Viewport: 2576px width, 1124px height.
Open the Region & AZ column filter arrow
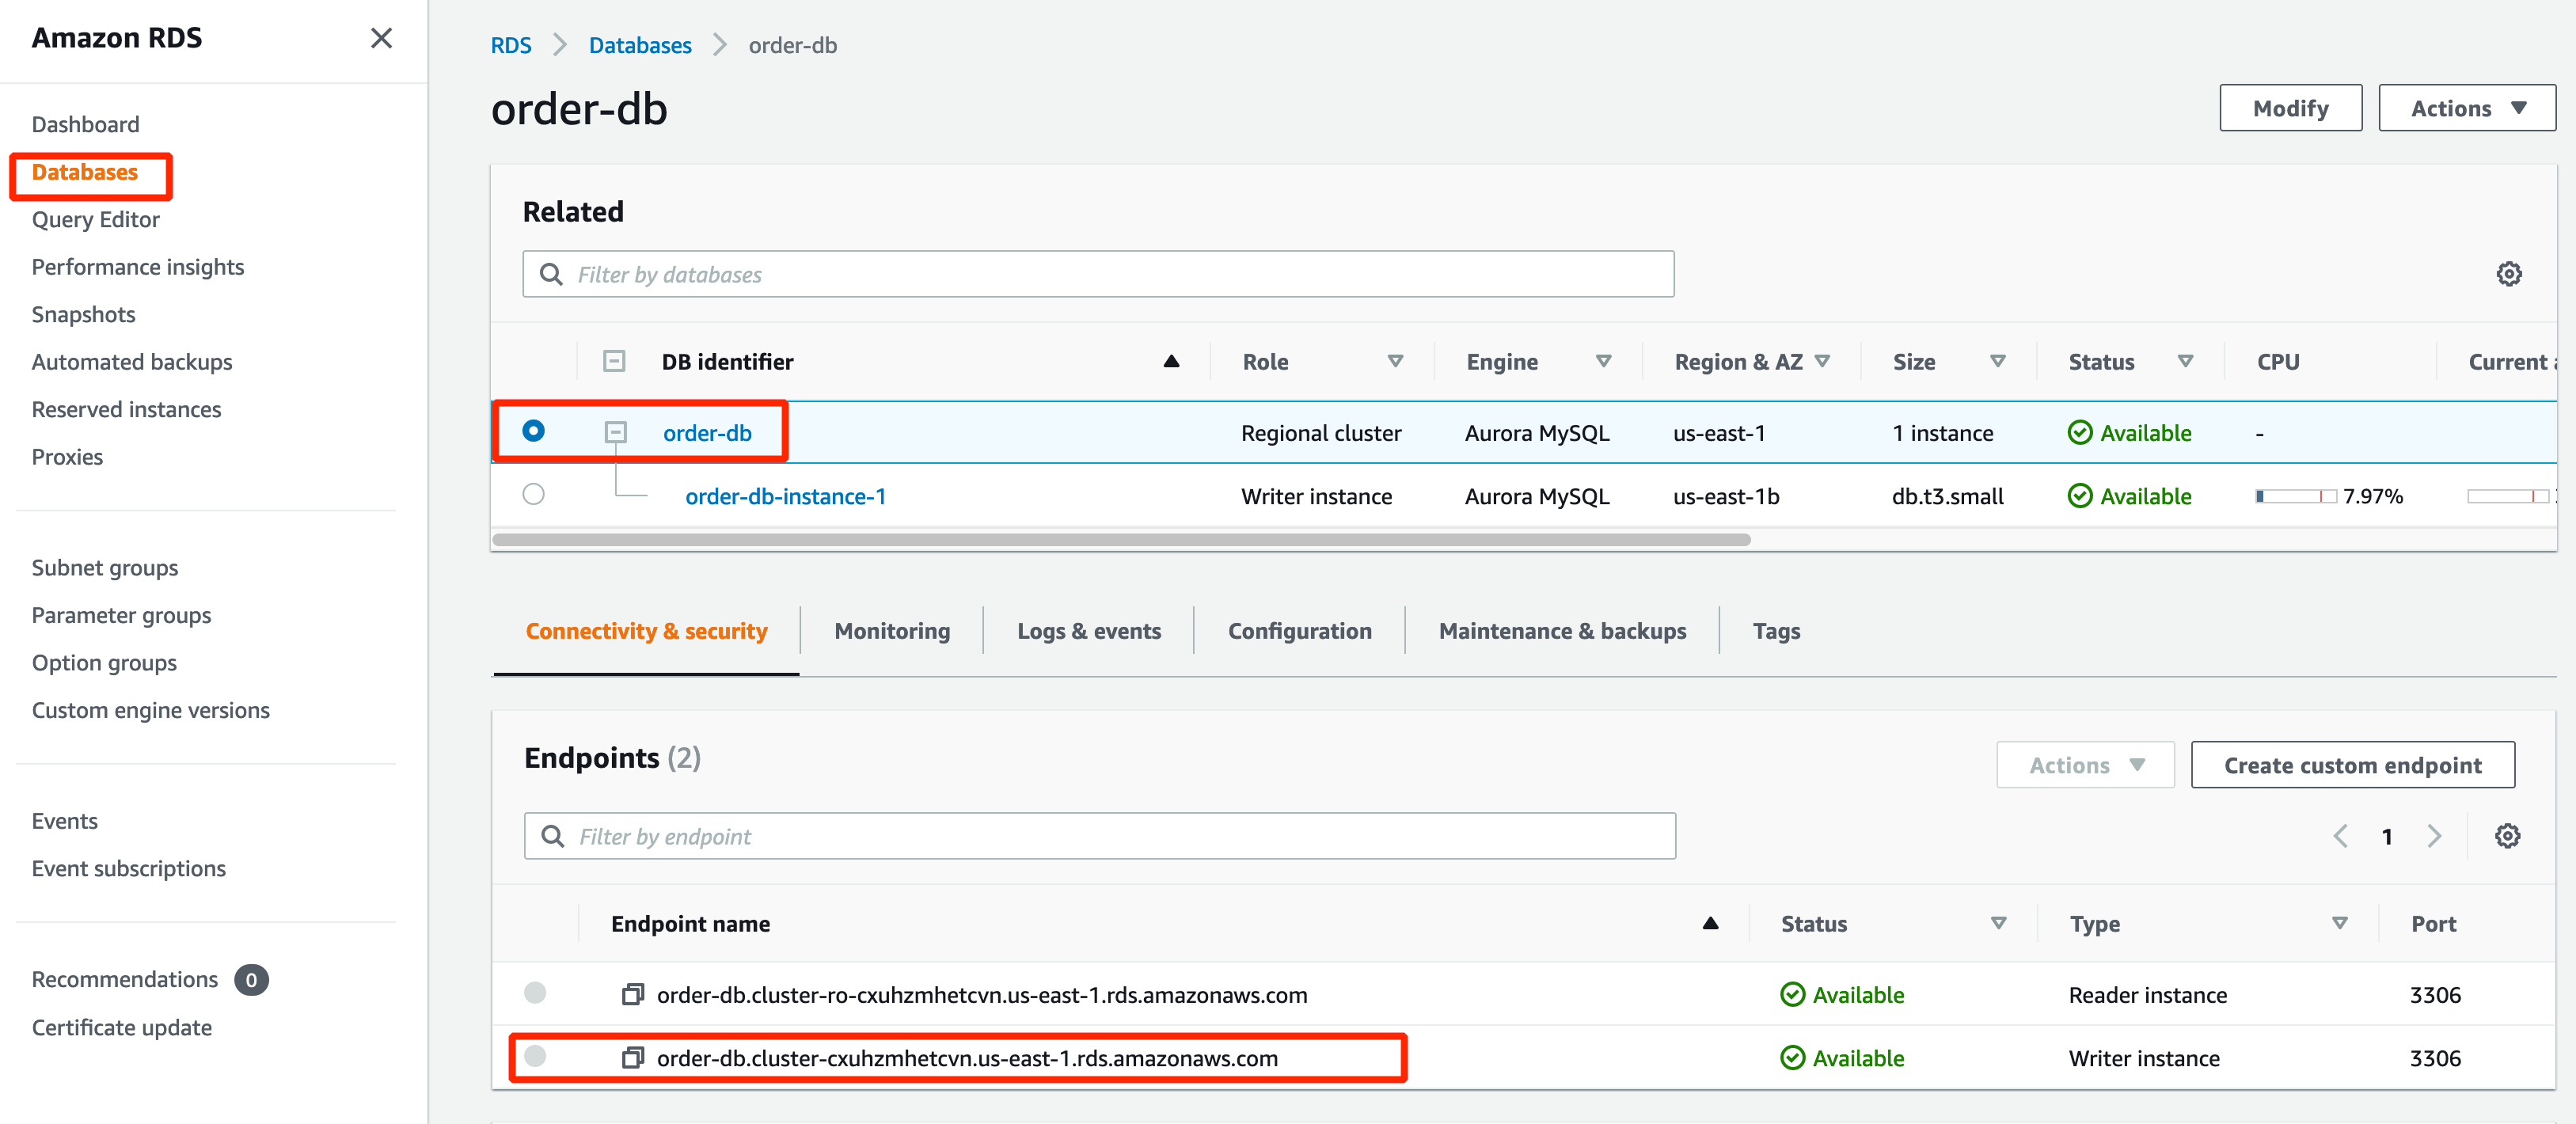[1822, 361]
